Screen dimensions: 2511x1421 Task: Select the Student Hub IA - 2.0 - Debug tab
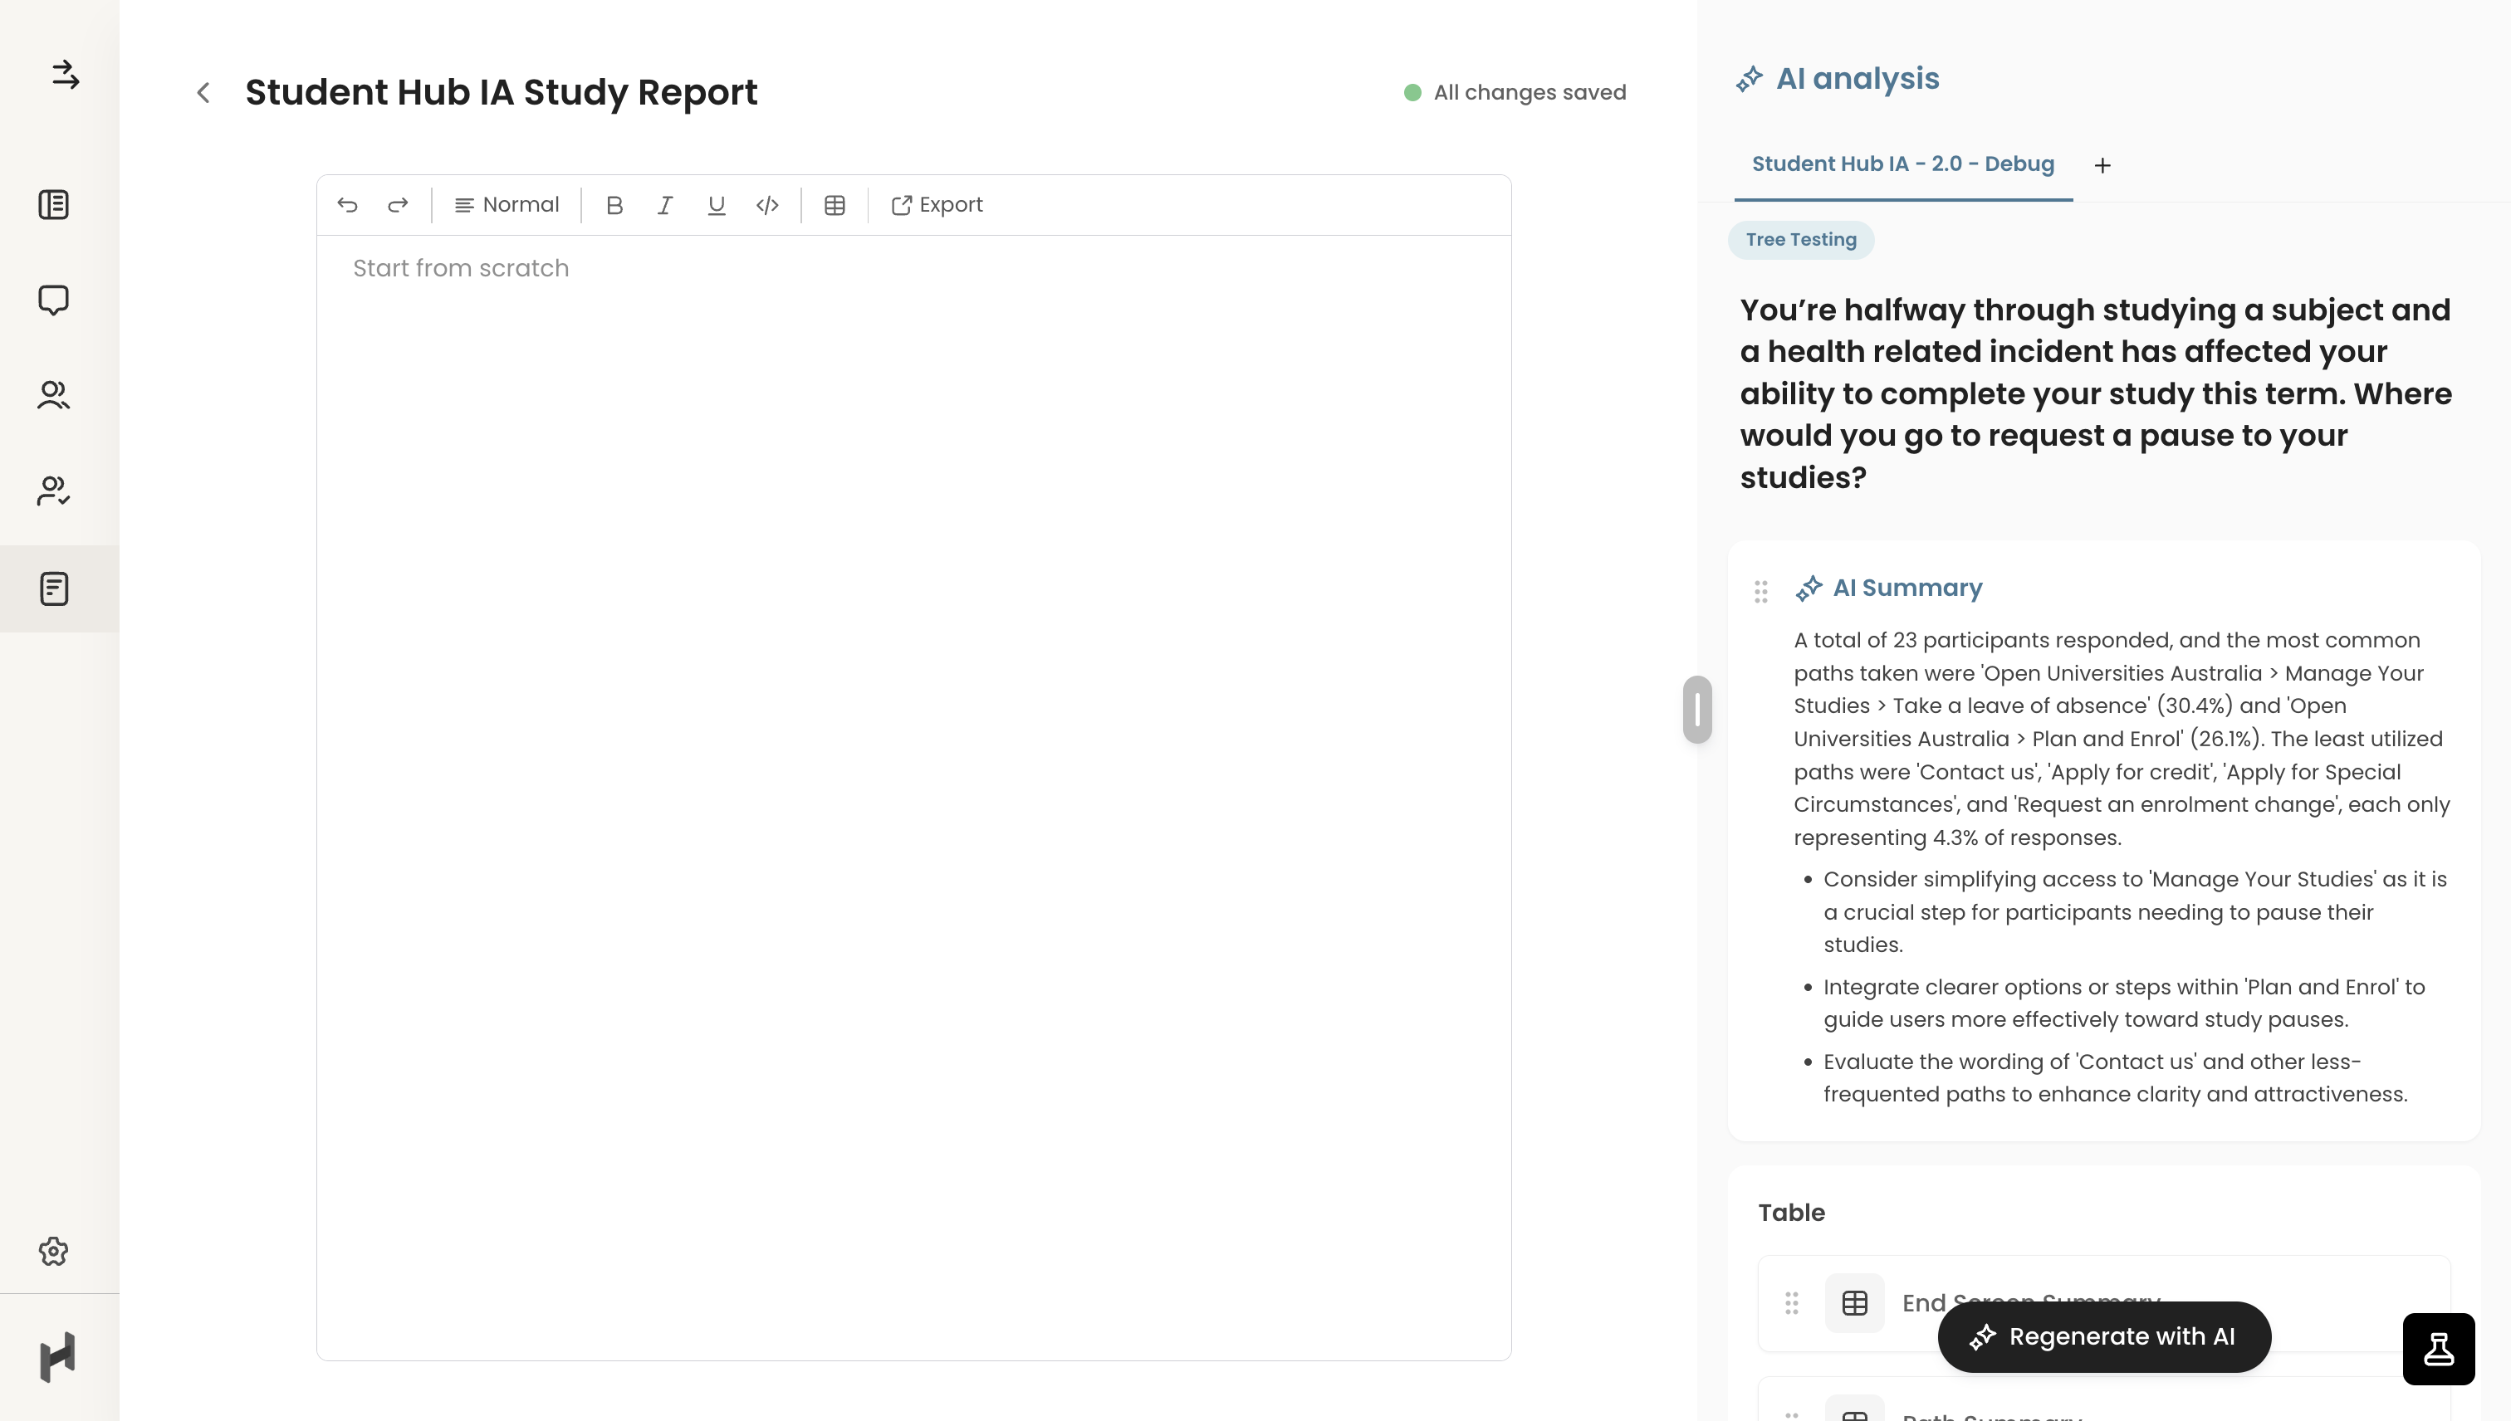pos(1903,164)
